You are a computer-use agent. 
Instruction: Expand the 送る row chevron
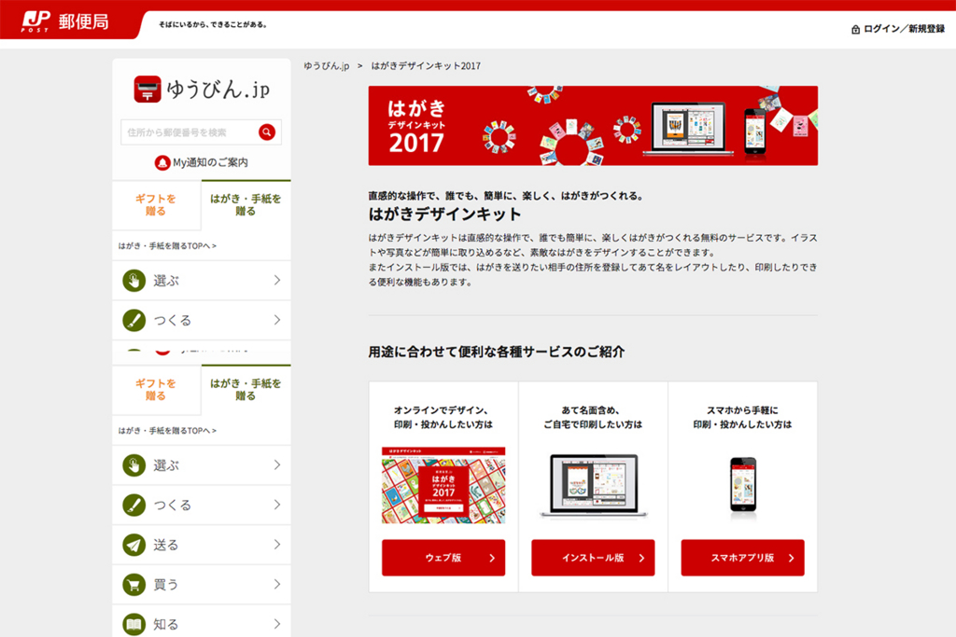(277, 544)
